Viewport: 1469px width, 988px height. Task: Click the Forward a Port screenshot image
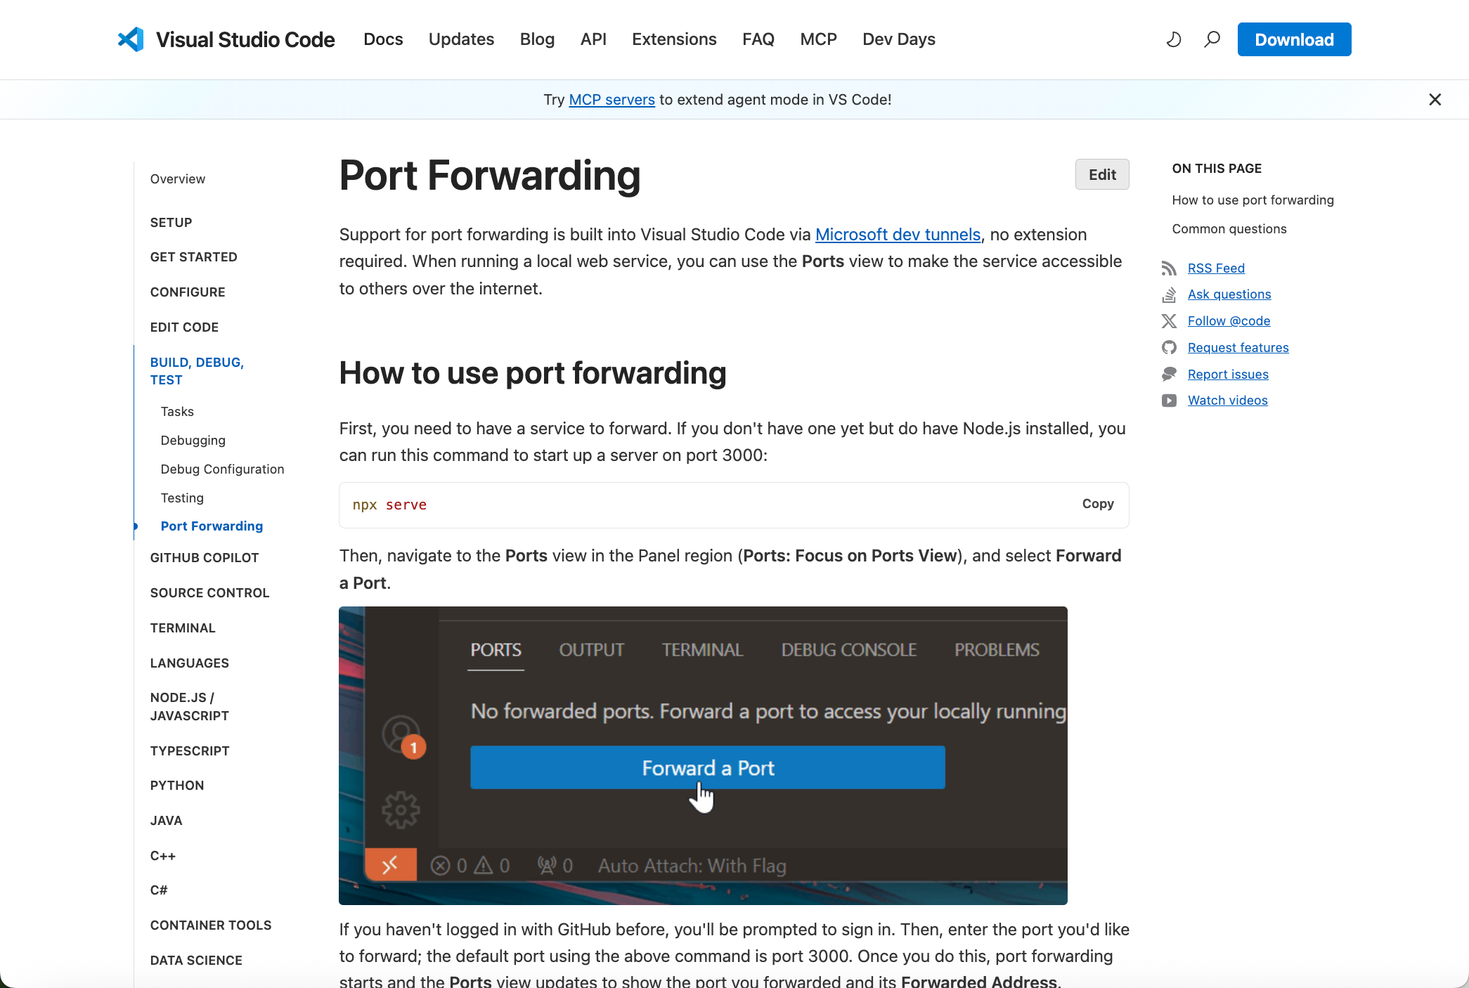click(703, 755)
